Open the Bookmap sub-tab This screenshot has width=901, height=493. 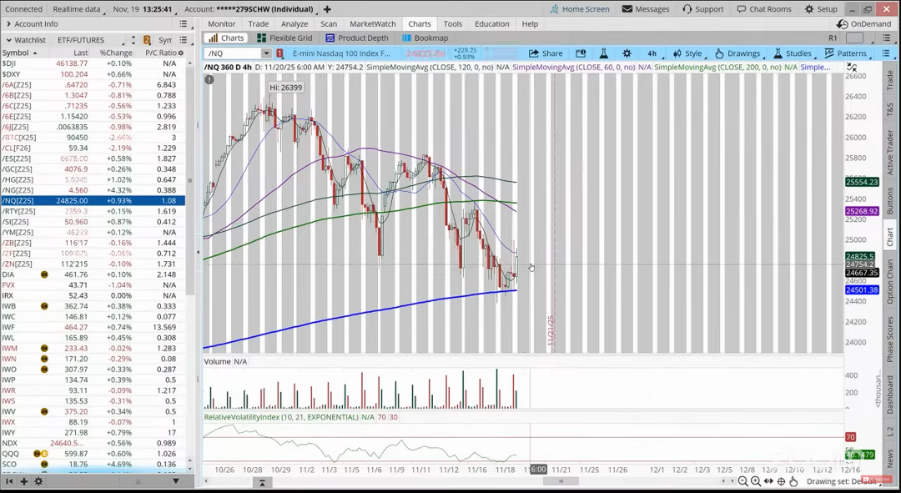pos(425,38)
